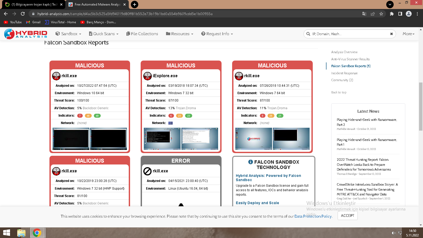
Task: Open the Chrome profile avatar
Action: click(409, 14)
